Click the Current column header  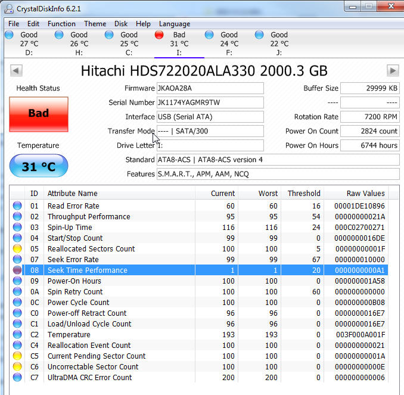click(216, 193)
